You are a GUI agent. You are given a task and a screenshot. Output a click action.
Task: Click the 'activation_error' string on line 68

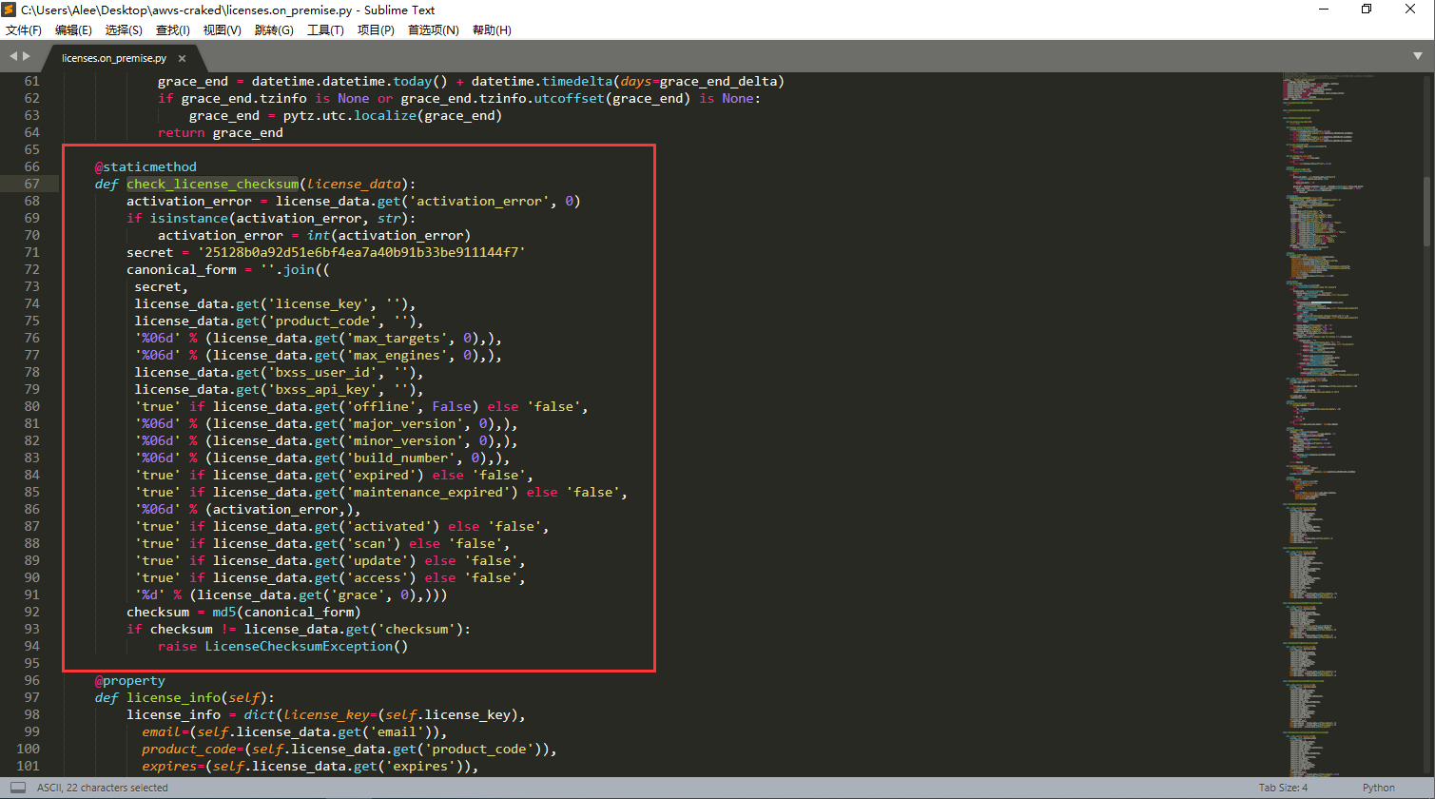click(x=479, y=201)
